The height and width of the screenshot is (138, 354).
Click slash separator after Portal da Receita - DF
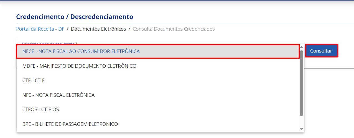point(68,29)
